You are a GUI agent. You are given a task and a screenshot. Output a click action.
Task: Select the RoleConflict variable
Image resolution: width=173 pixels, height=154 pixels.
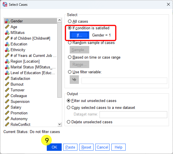pos(30,124)
